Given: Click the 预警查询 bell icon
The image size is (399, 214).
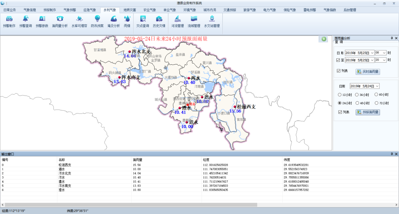Looking at the screenshot, I should [26, 19].
